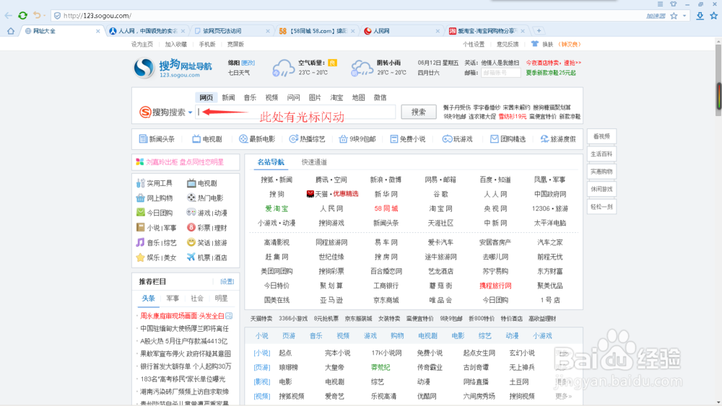Open the downloads arrow icon
The height and width of the screenshot is (406, 722).
[700, 16]
